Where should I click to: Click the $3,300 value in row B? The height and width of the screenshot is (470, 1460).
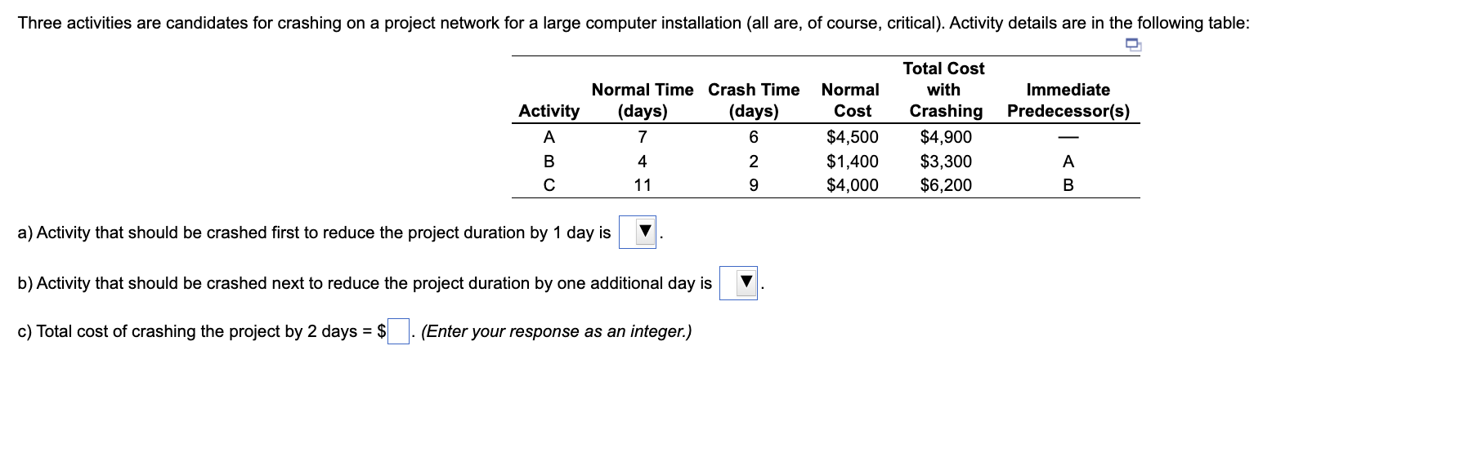coord(944,161)
